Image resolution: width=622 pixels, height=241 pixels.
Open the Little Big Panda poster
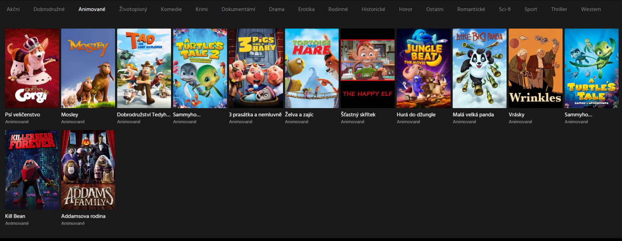coord(480,68)
